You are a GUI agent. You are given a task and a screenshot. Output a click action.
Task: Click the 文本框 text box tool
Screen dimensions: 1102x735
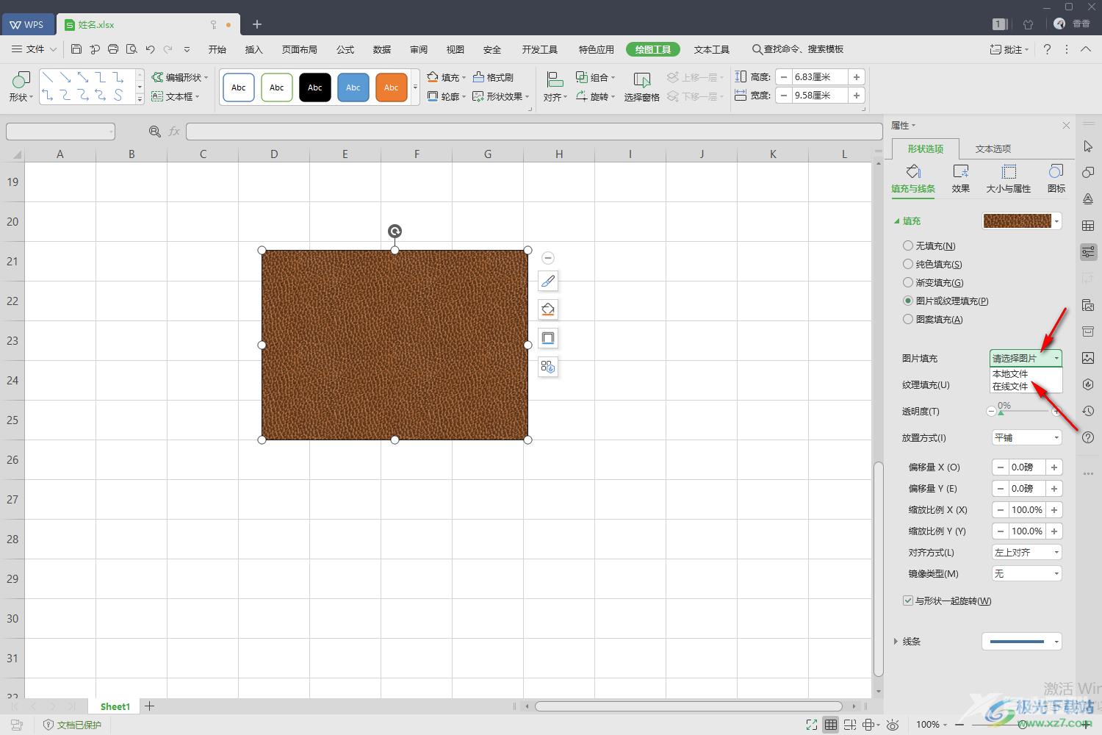pos(176,96)
